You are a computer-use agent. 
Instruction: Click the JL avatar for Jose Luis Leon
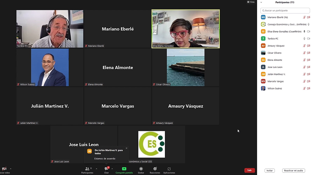tap(263, 67)
